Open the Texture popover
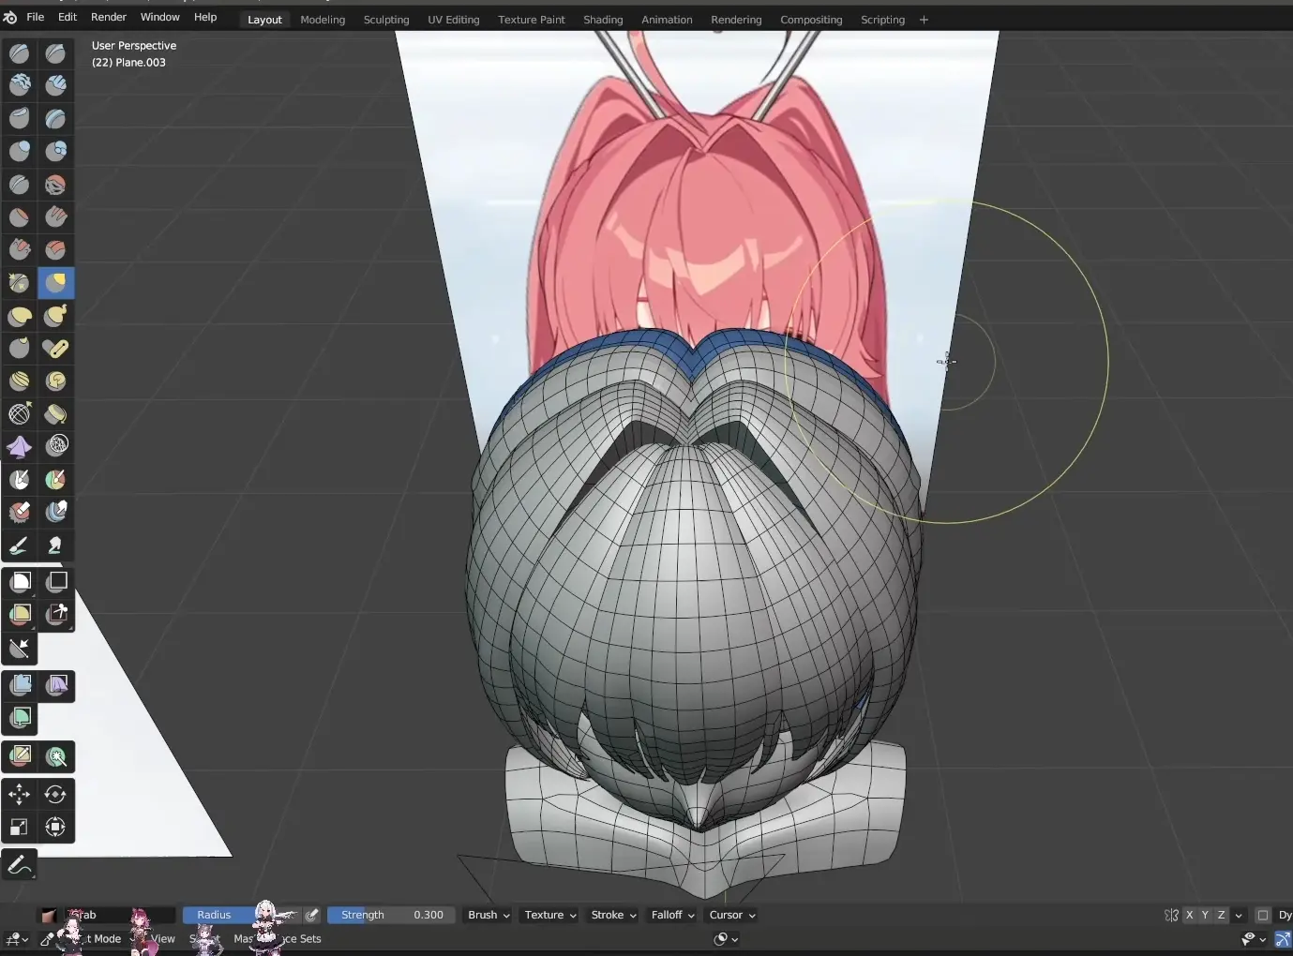Screen dimensions: 1293x956 [550, 915]
